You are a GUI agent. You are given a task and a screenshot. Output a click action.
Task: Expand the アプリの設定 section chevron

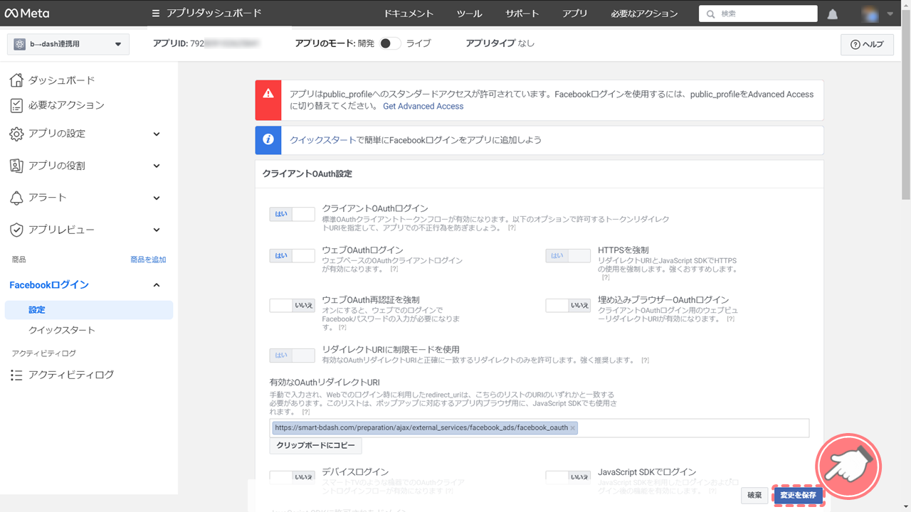[157, 134]
